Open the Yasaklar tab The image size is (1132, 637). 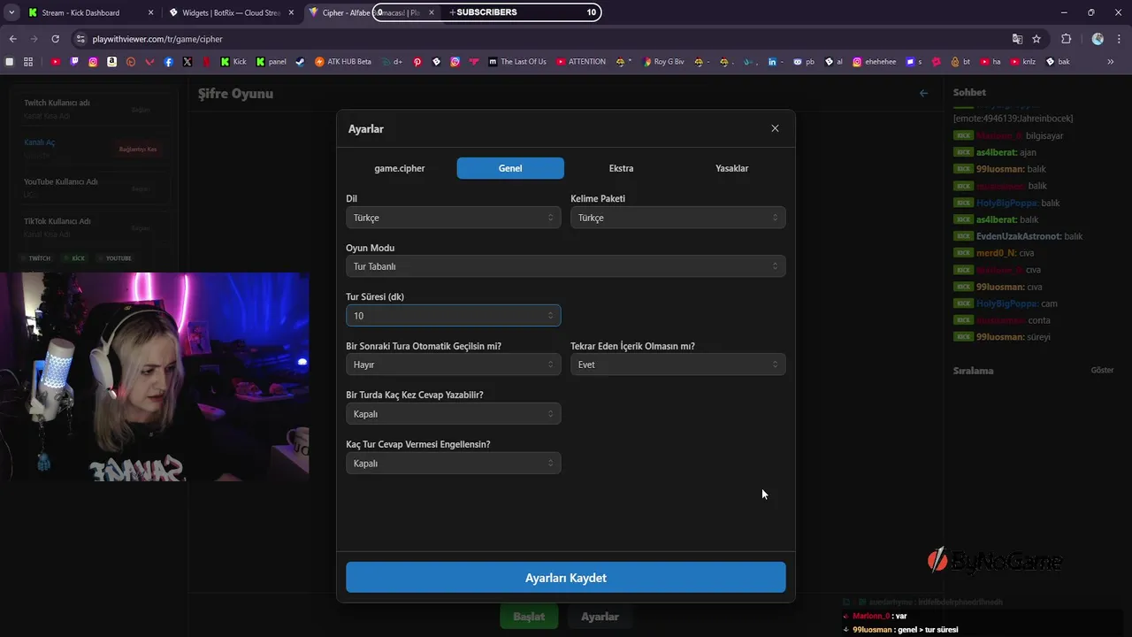(731, 168)
